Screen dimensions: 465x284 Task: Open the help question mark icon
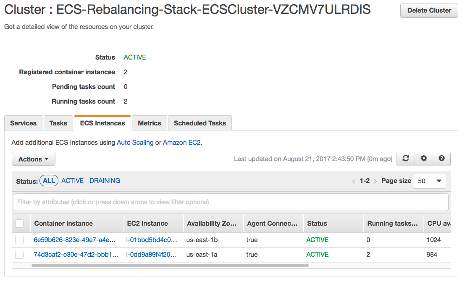pyautogui.click(x=441, y=159)
